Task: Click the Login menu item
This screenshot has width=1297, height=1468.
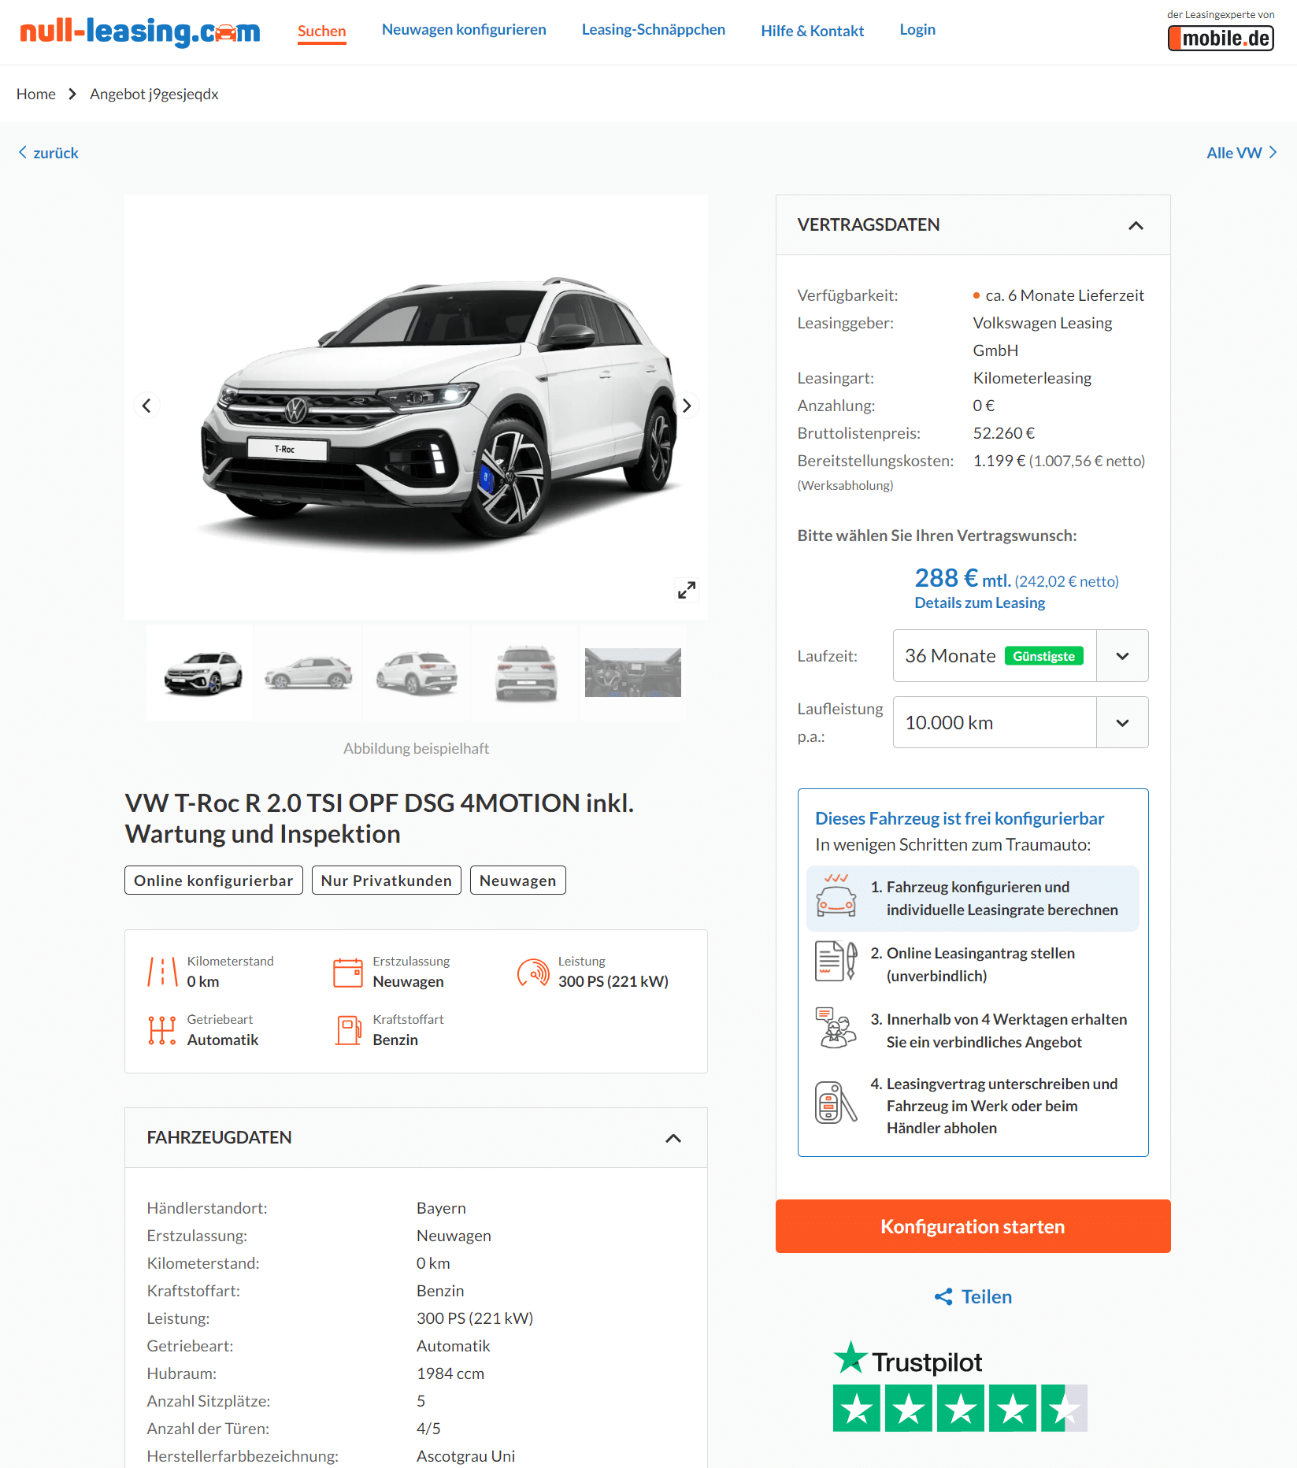Action: click(917, 29)
